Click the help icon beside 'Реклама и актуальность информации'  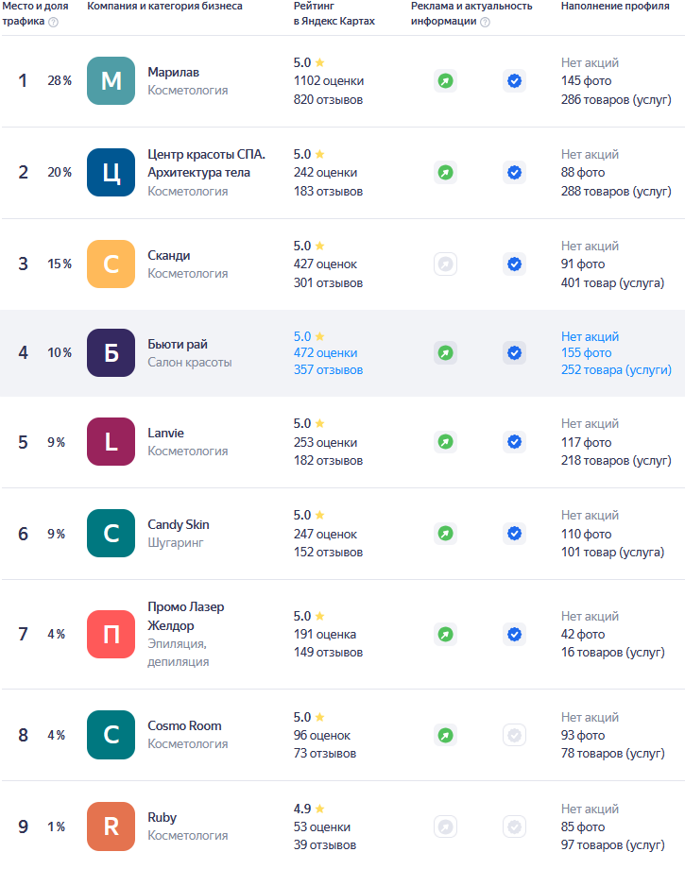(485, 22)
